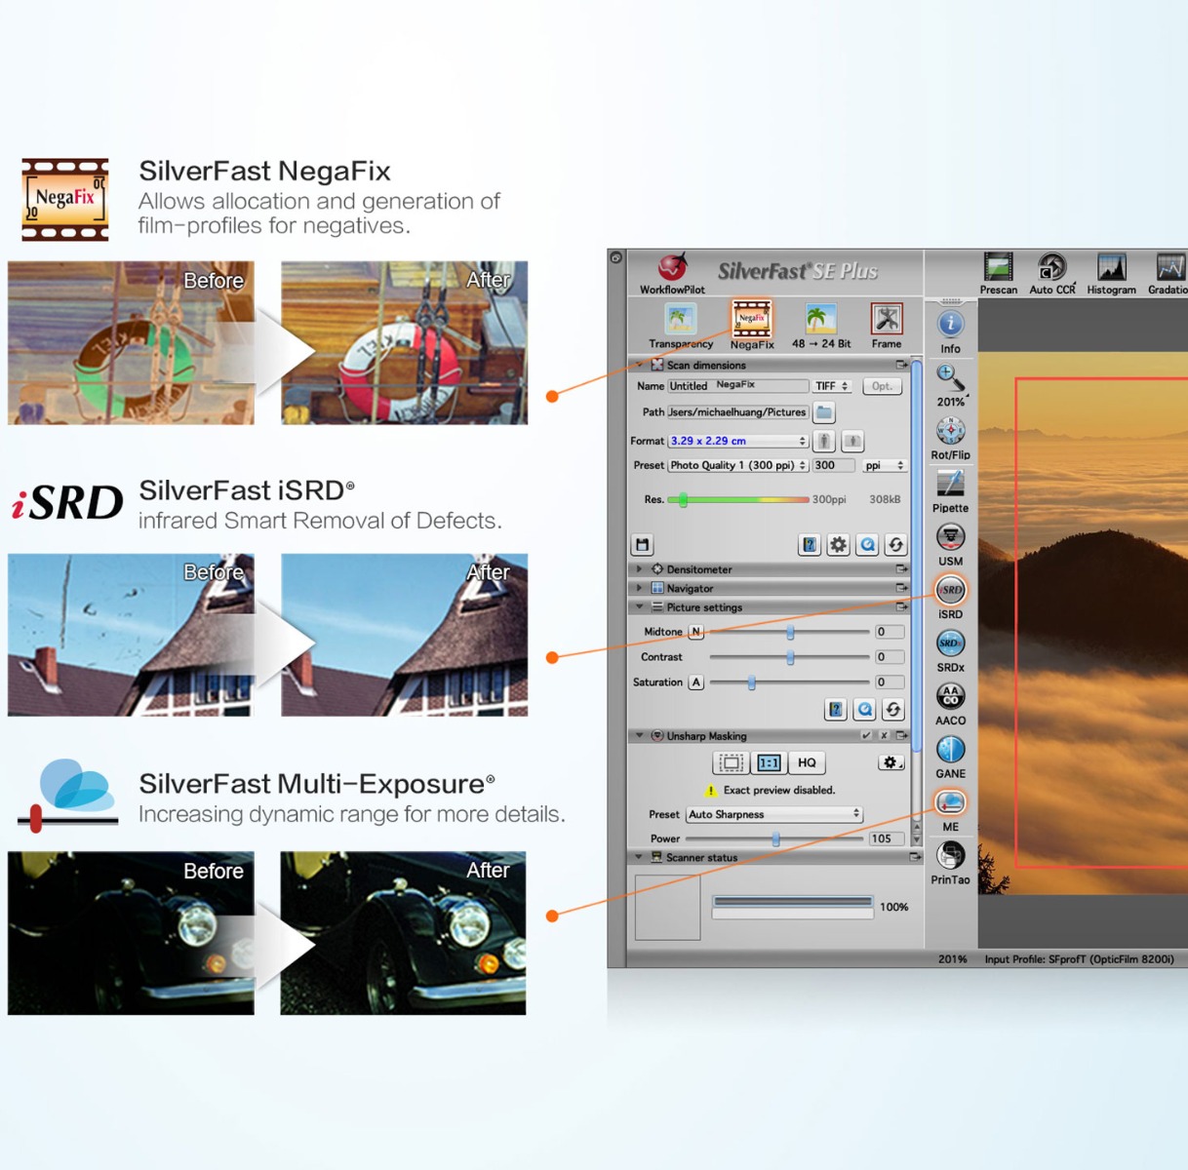Click the Res. resolution slider handle
The width and height of the screenshot is (1188, 1170).
pyautogui.click(x=684, y=499)
